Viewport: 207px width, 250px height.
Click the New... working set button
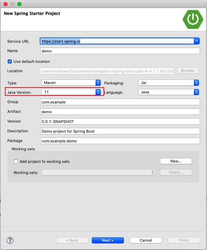(x=176, y=161)
